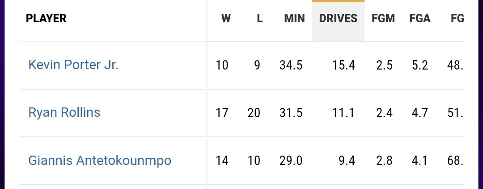The width and height of the screenshot is (483, 189).
Task: Click Ryan Rollins wins cell showing 17
Action: [222, 113]
